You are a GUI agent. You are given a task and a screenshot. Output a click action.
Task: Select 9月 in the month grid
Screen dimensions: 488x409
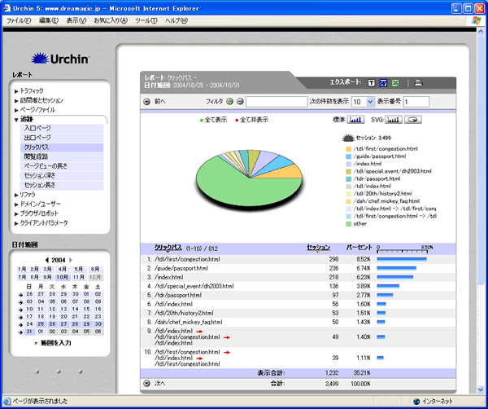tap(47, 277)
